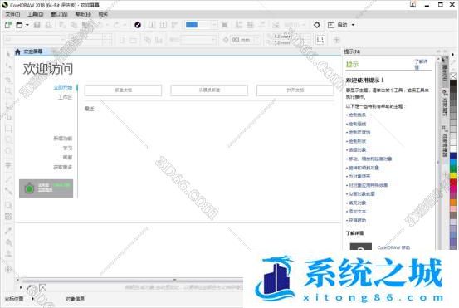Select the Rectangle tool

[8, 129]
